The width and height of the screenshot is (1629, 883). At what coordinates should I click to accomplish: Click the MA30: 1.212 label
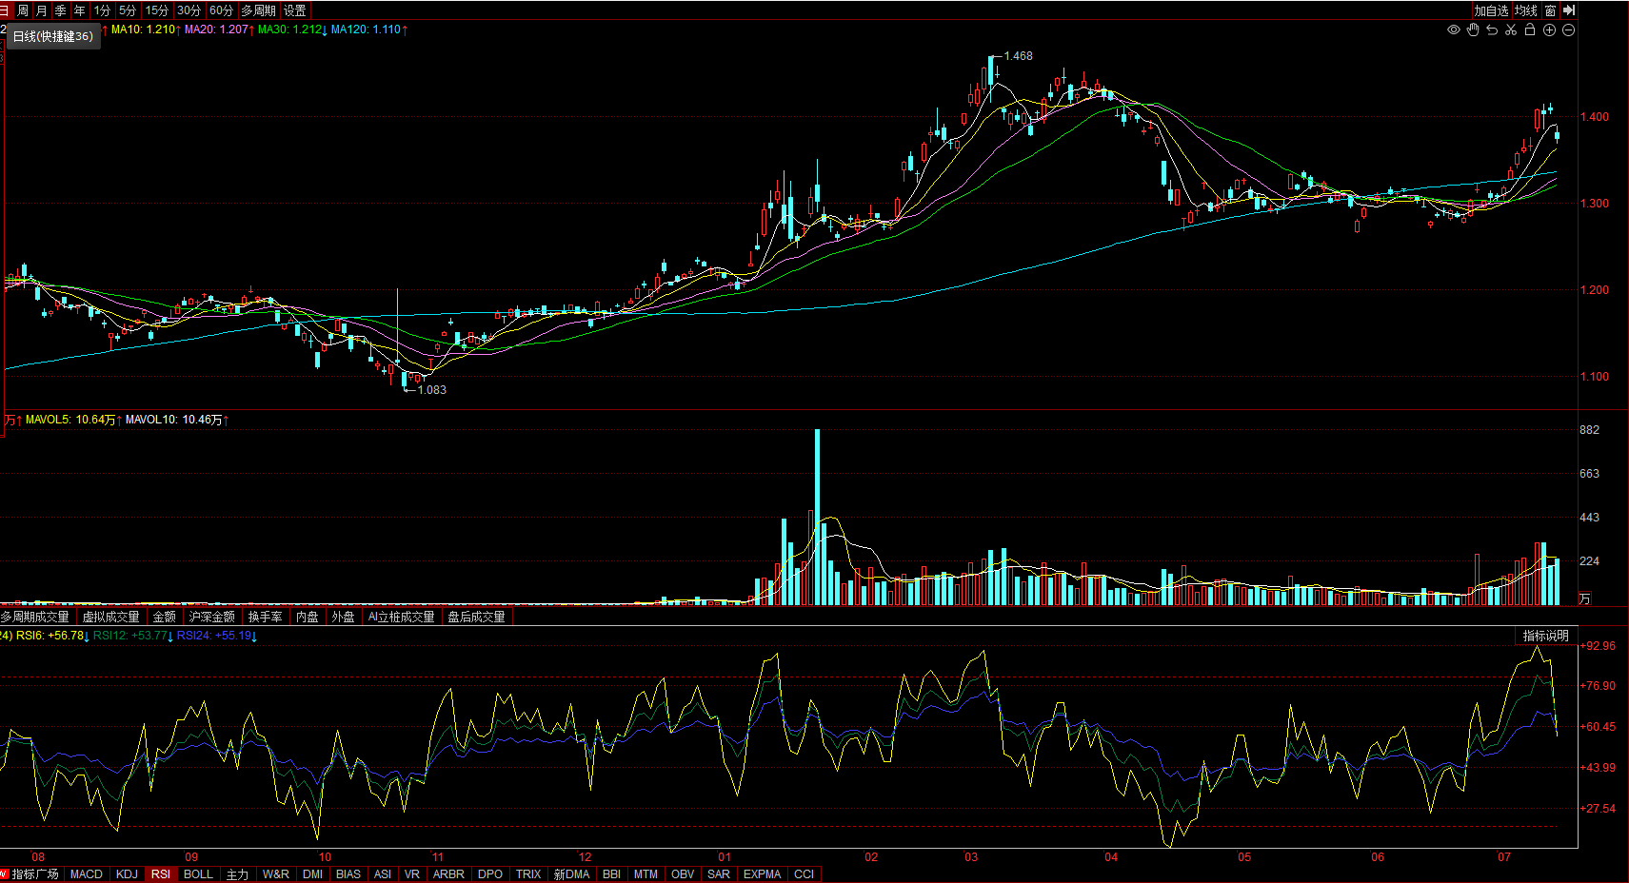point(290,29)
